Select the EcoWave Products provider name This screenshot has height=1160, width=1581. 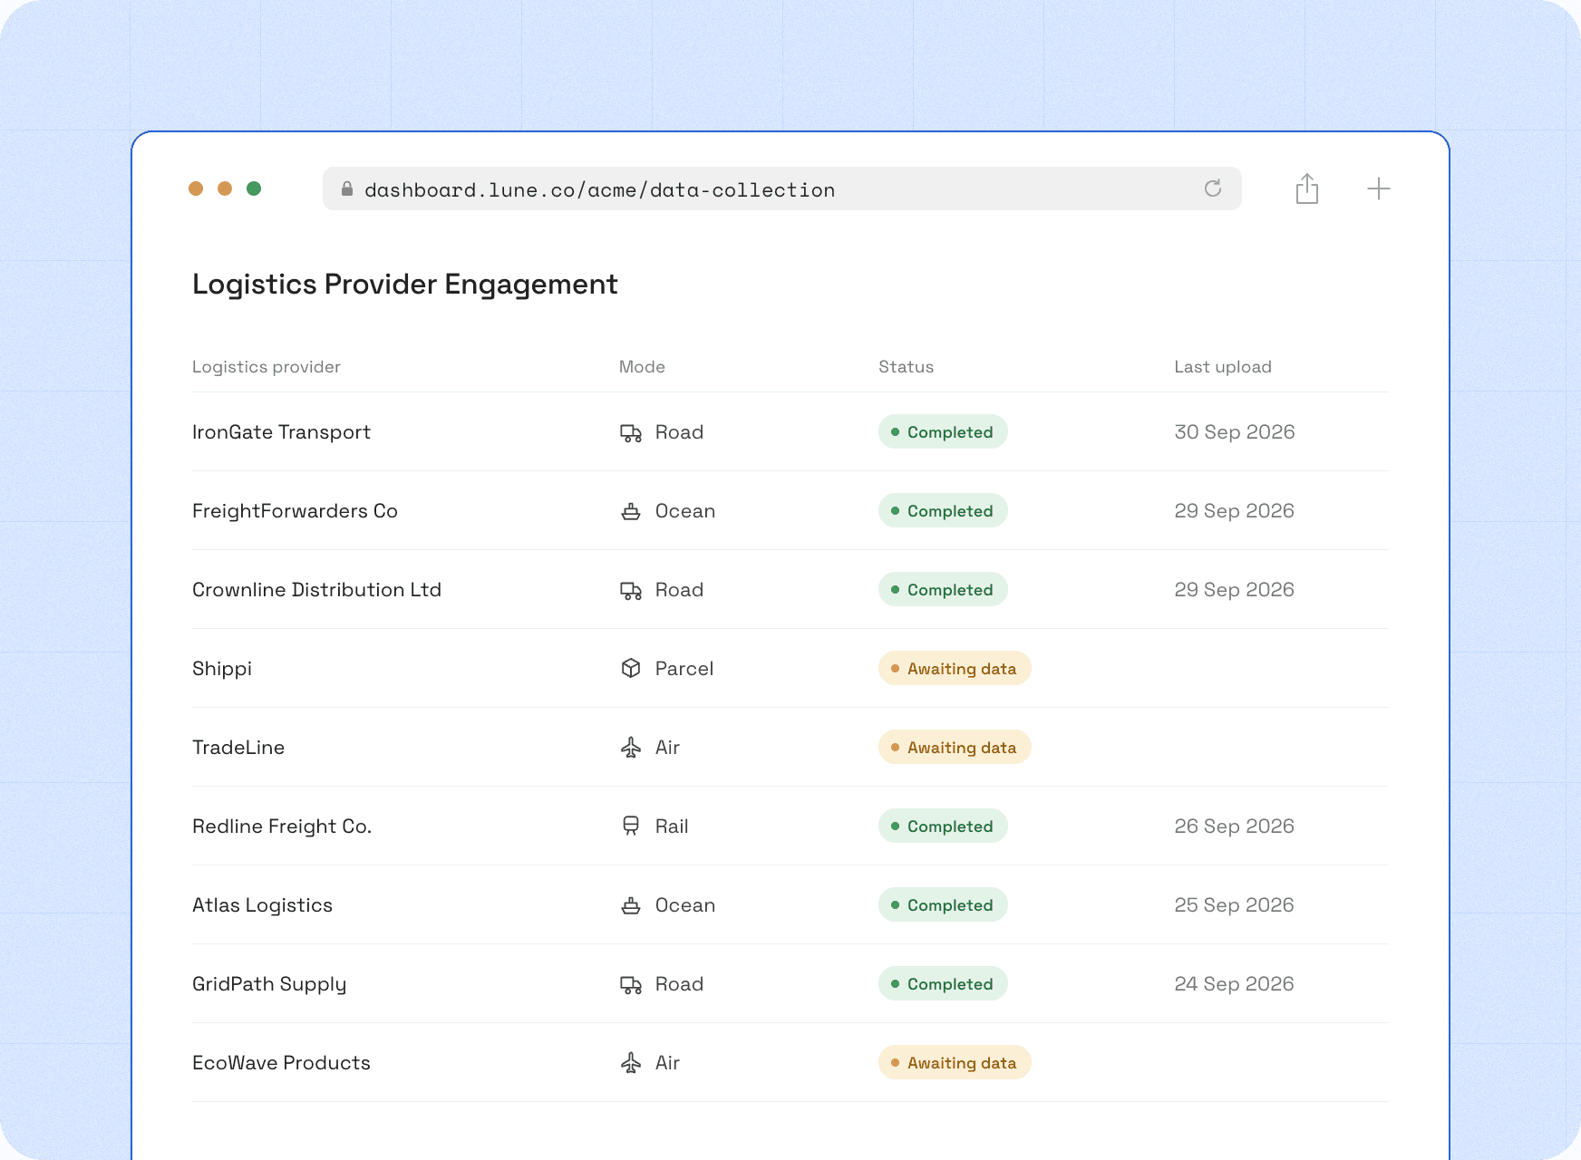coord(281,1063)
